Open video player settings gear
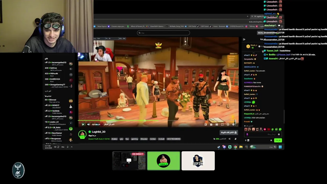 point(233,124)
